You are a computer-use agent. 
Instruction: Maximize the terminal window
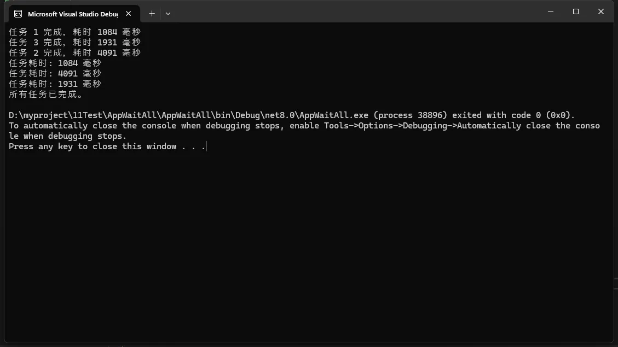576,11
